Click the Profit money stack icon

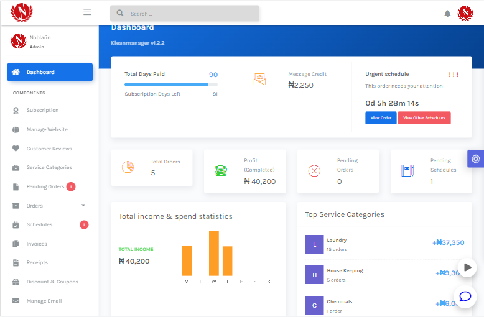pyautogui.click(x=220, y=170)
